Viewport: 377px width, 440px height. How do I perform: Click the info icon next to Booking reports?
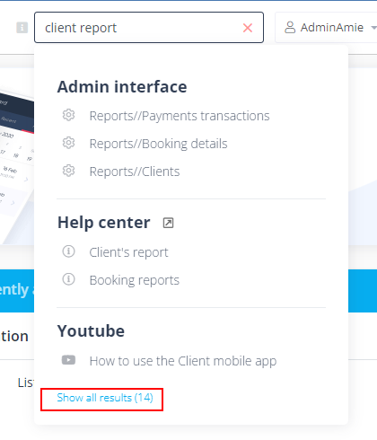(68, 279)
